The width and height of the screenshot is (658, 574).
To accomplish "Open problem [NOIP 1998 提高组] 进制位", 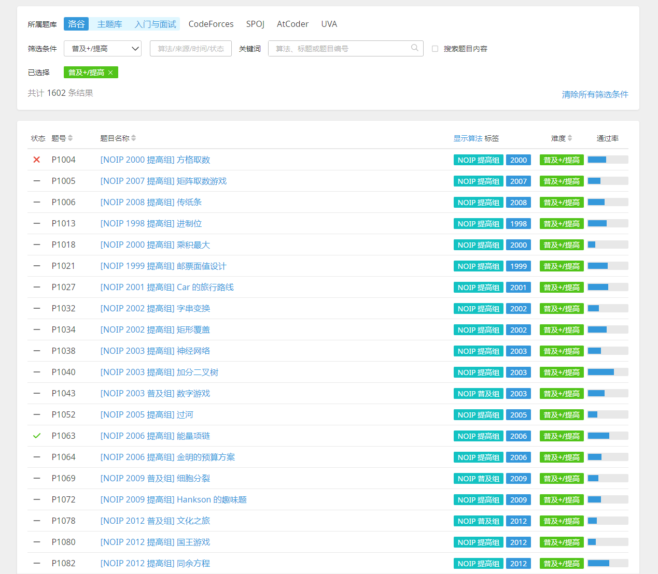I will point(151,223).
